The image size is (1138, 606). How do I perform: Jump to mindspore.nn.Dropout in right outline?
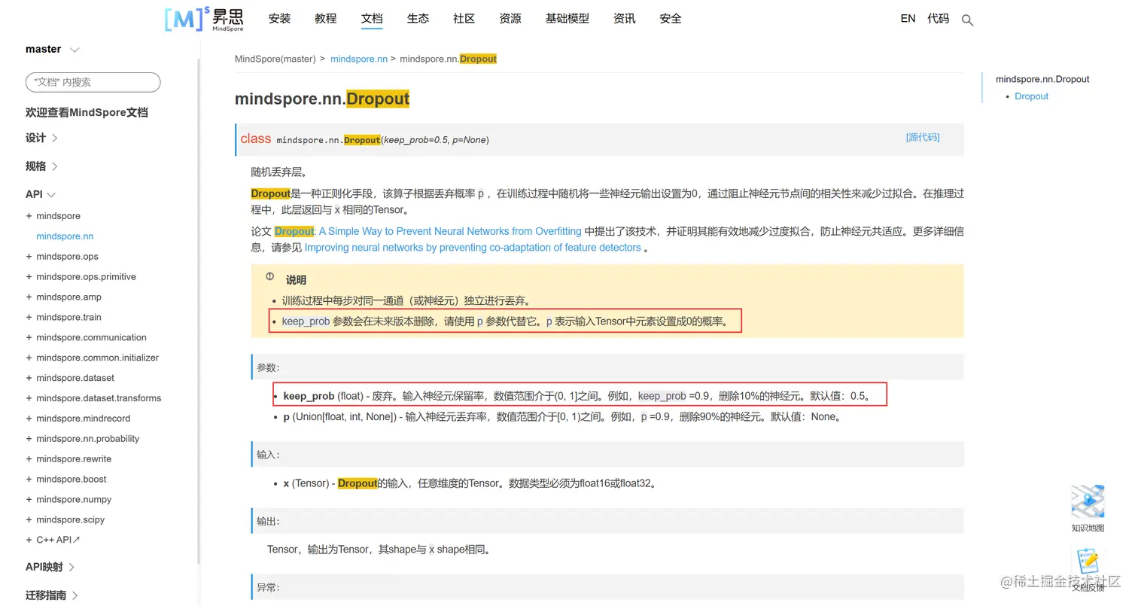(1042, 79)
